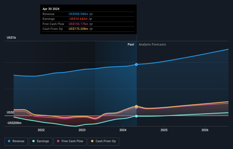
Task: Click the orange Cash From Op data point
Action: 136,106
